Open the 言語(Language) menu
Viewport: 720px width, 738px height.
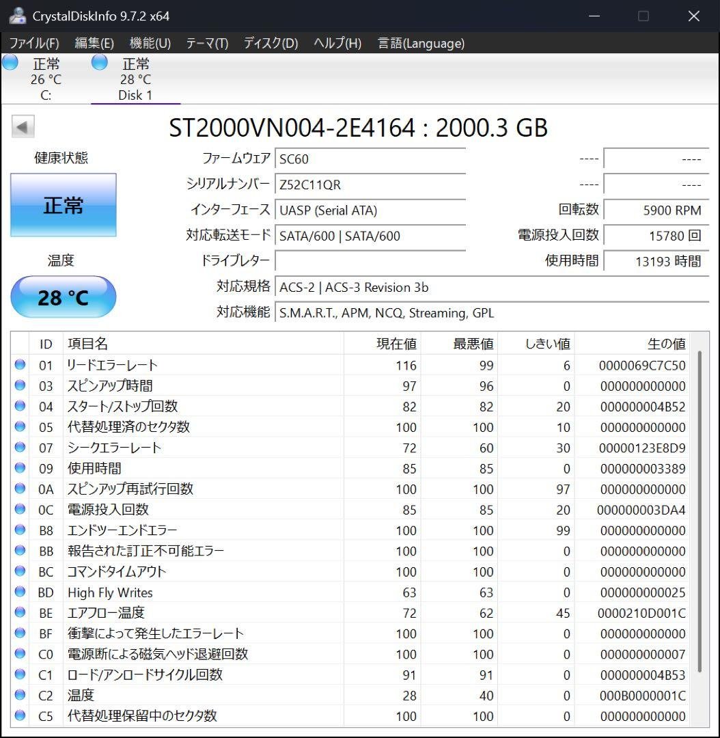coord(421,43)
